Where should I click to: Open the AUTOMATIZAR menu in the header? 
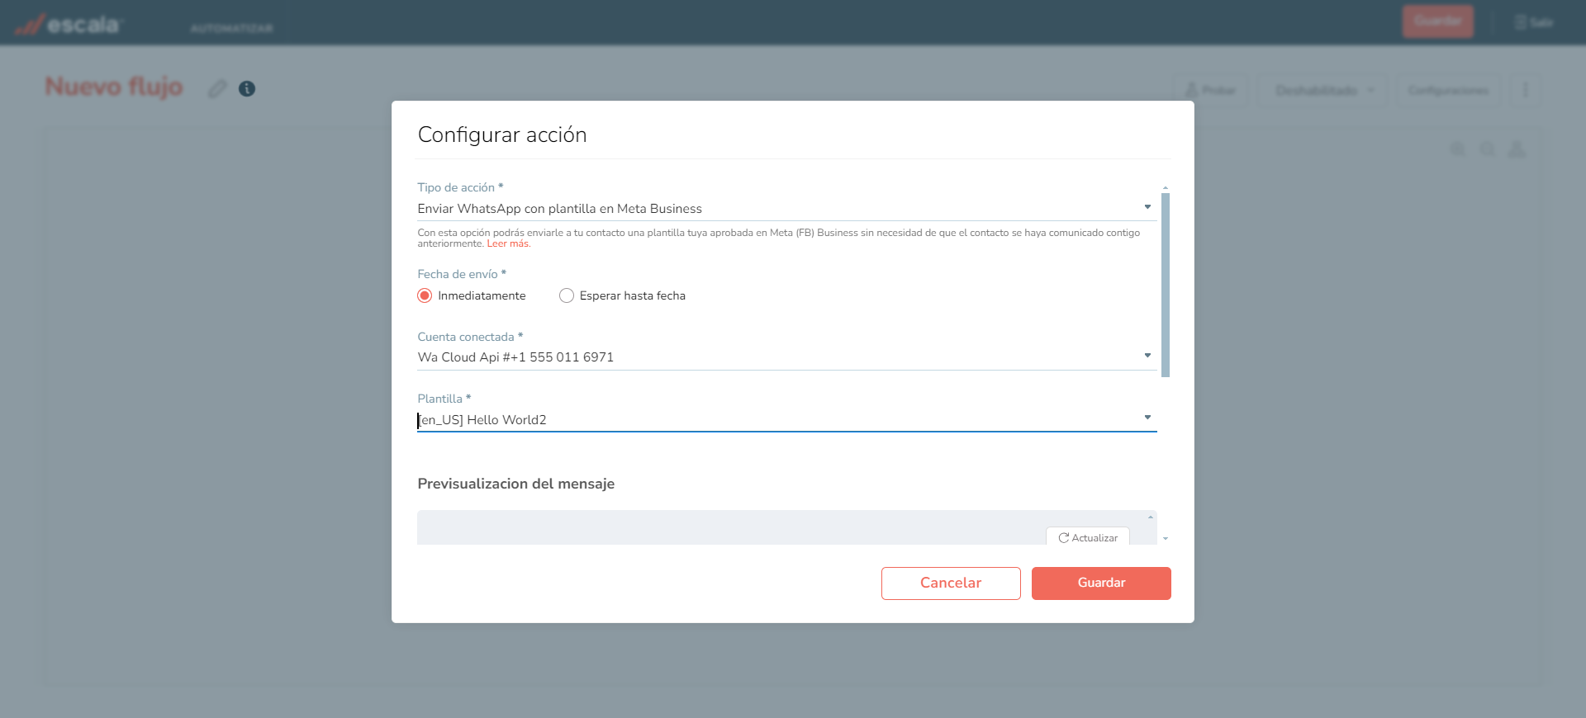point(231,28)
